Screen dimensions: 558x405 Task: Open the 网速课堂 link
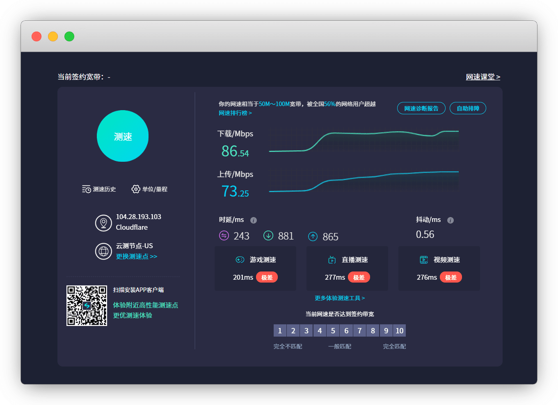point(483,77)
